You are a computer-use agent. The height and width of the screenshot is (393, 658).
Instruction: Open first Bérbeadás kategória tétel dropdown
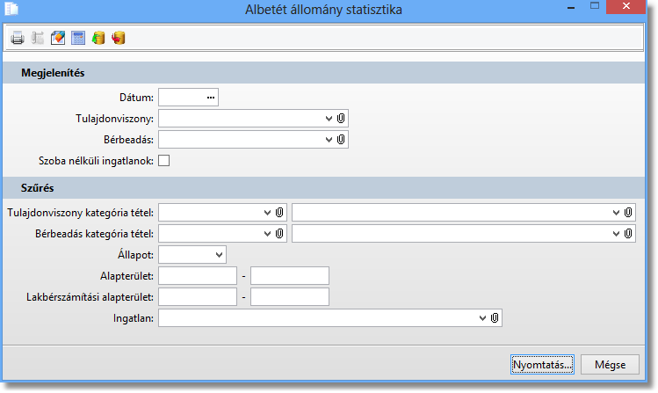coord(267,234)
